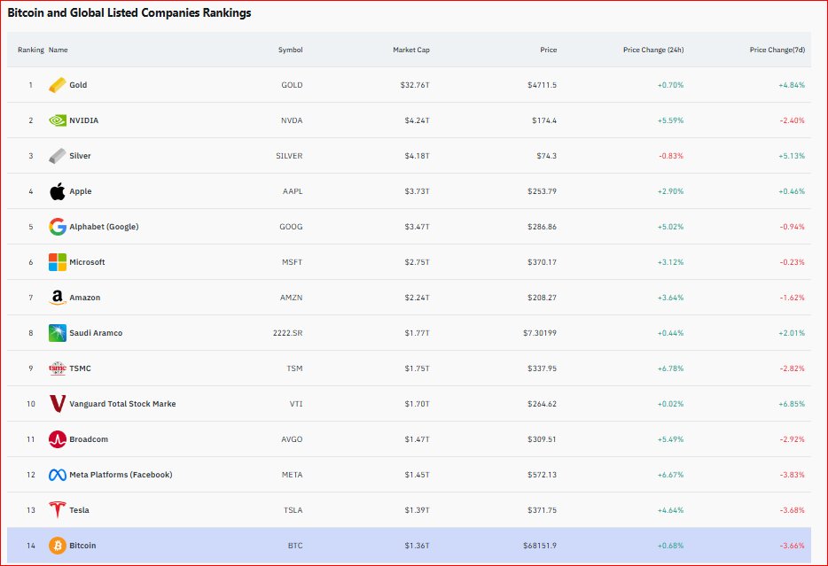Click the AVGO symbol cell
The image size is (828, 566).
pos(292,438)
